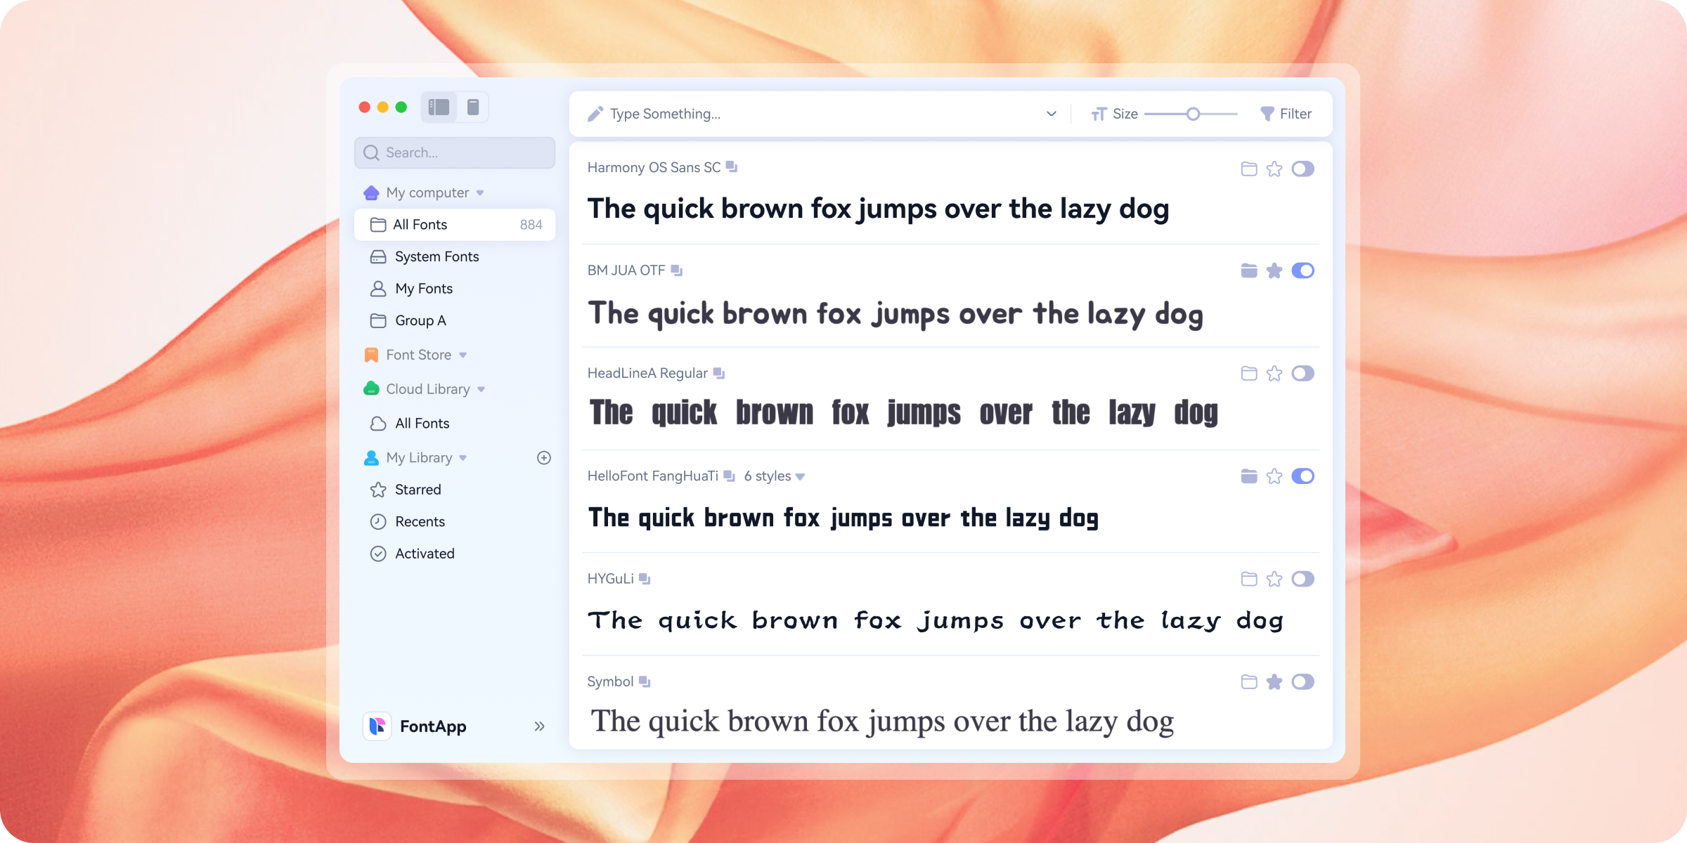Add a new library with plus icon
Image resolution: width=1687 pixels, height=843 pixels.
point(543,458)
